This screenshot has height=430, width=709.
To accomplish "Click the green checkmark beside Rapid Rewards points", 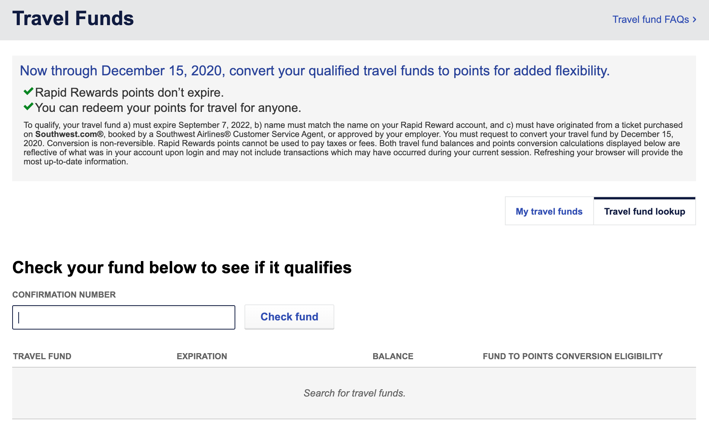I will [x=29, y=91].
